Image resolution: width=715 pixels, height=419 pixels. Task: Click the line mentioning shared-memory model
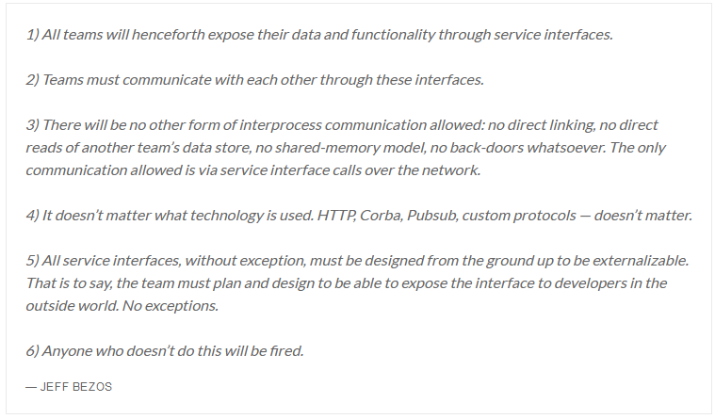[x=345, y=148]
